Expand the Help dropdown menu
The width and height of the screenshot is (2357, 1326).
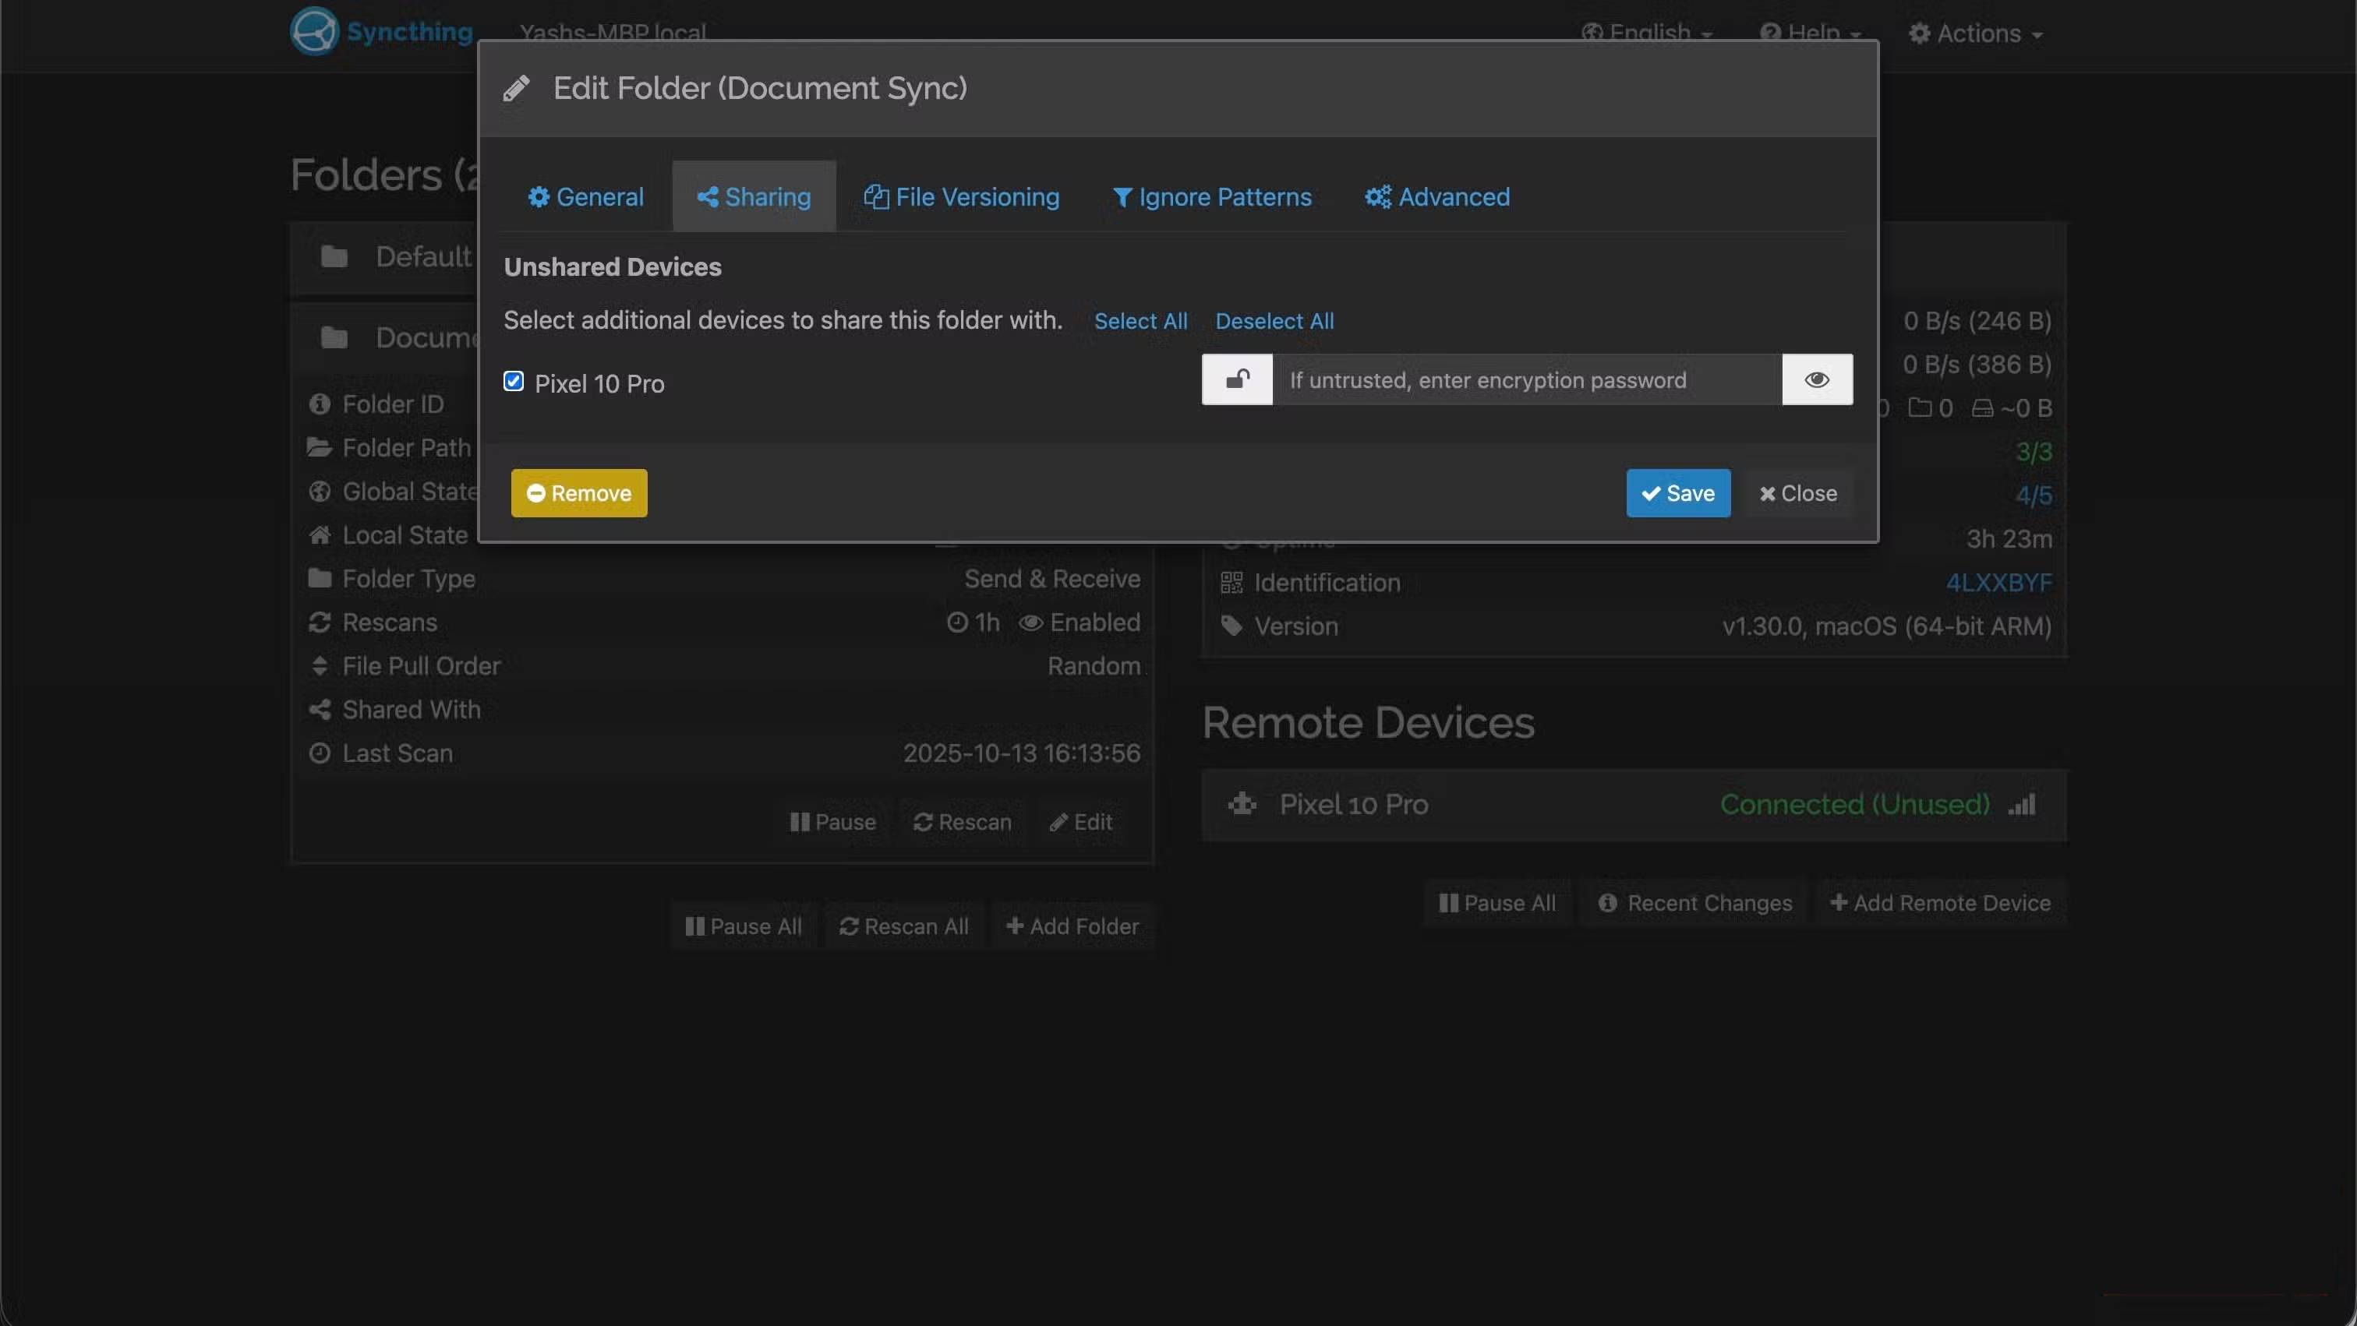(x=1810, y=33)
